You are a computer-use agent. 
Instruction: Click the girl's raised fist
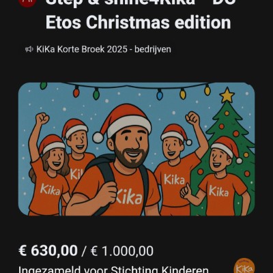42,118
